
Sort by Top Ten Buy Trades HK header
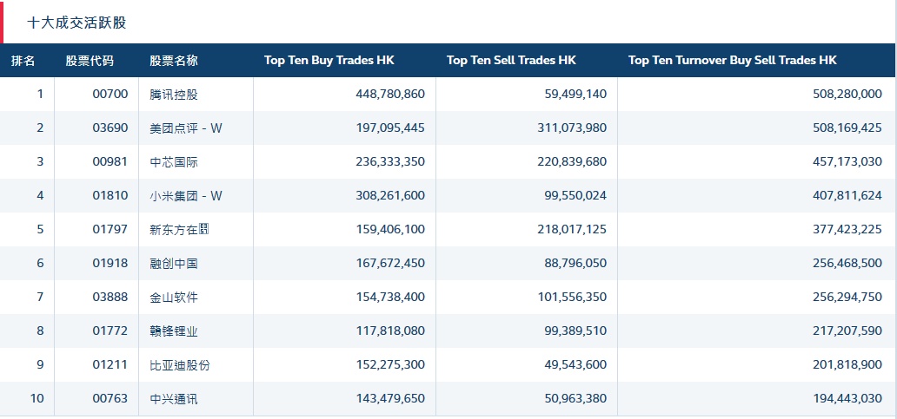[x=329, y=61]
